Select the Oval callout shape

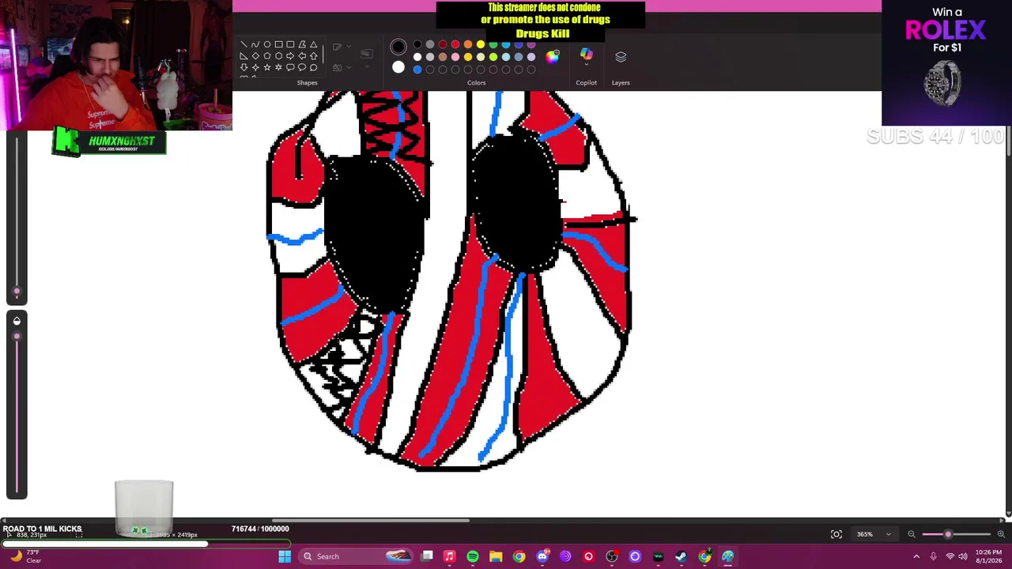coord(302,67)
